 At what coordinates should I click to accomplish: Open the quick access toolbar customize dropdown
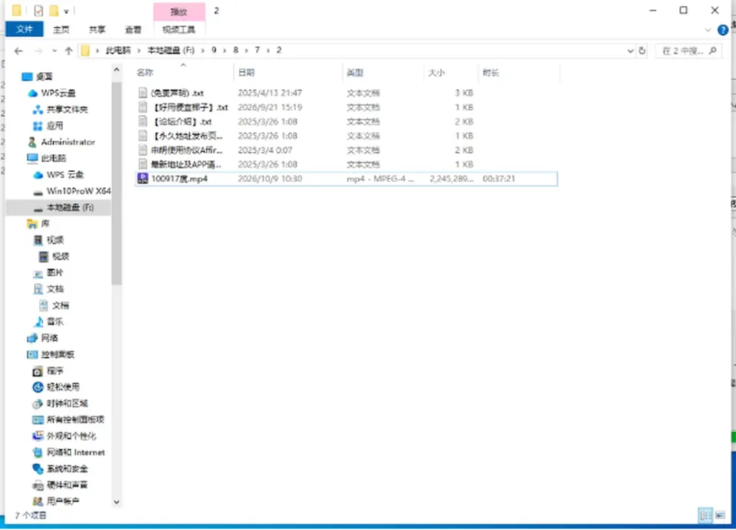(66, 11)
